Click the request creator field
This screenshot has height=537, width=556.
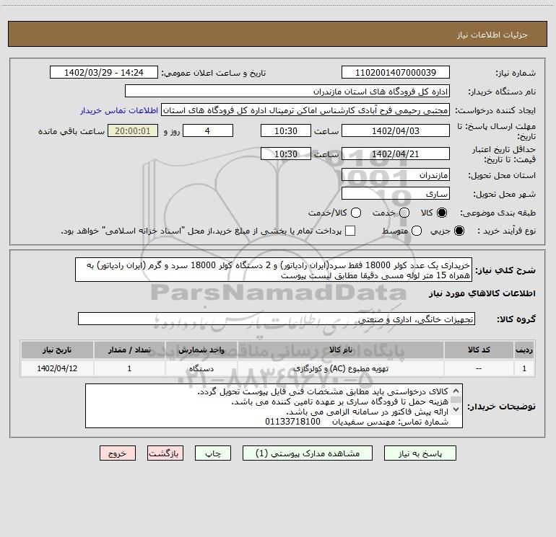coord(305,110)
